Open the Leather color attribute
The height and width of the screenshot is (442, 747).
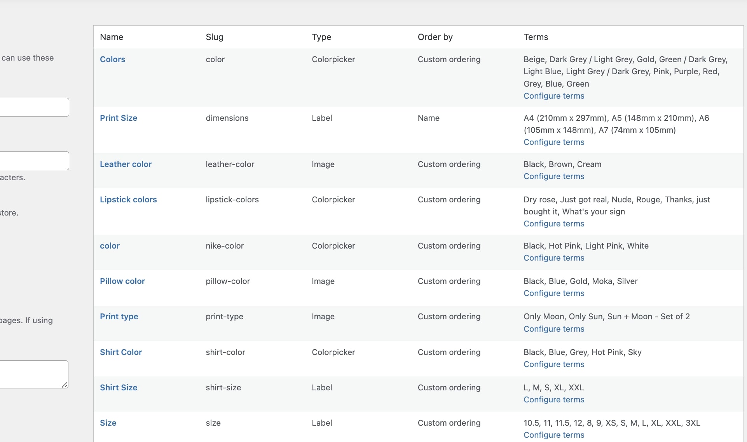(x=126, y=164)
